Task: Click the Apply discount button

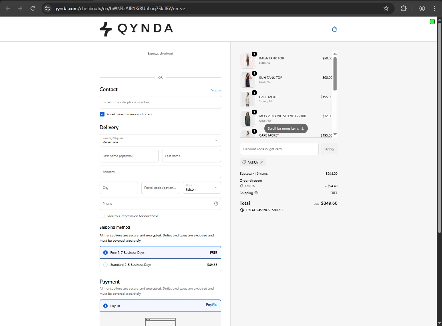Action: (x=329, y=149)
